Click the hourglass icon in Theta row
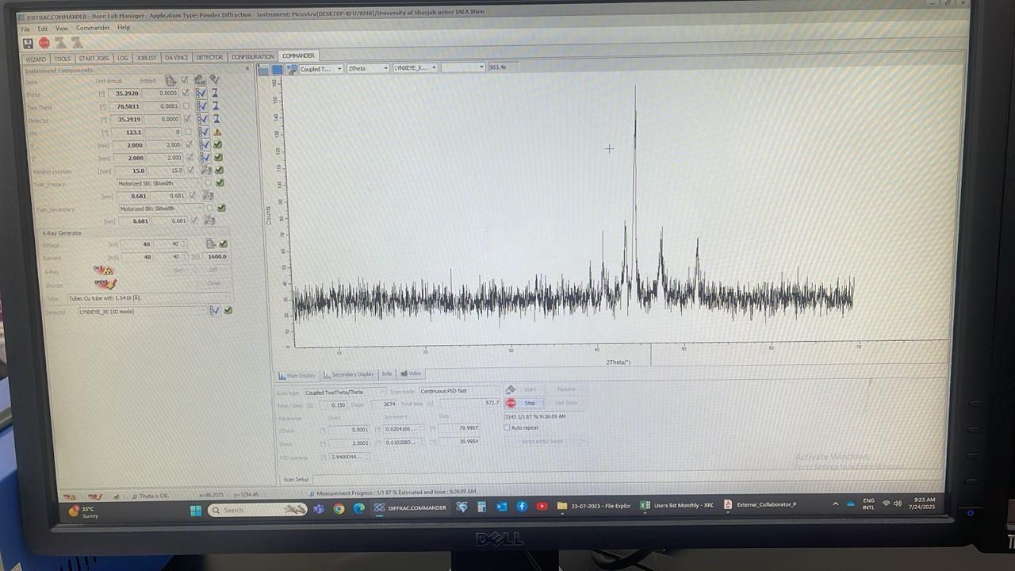Image resolution: width=1015 pixels, height=571 pixels. click(215, 93)
